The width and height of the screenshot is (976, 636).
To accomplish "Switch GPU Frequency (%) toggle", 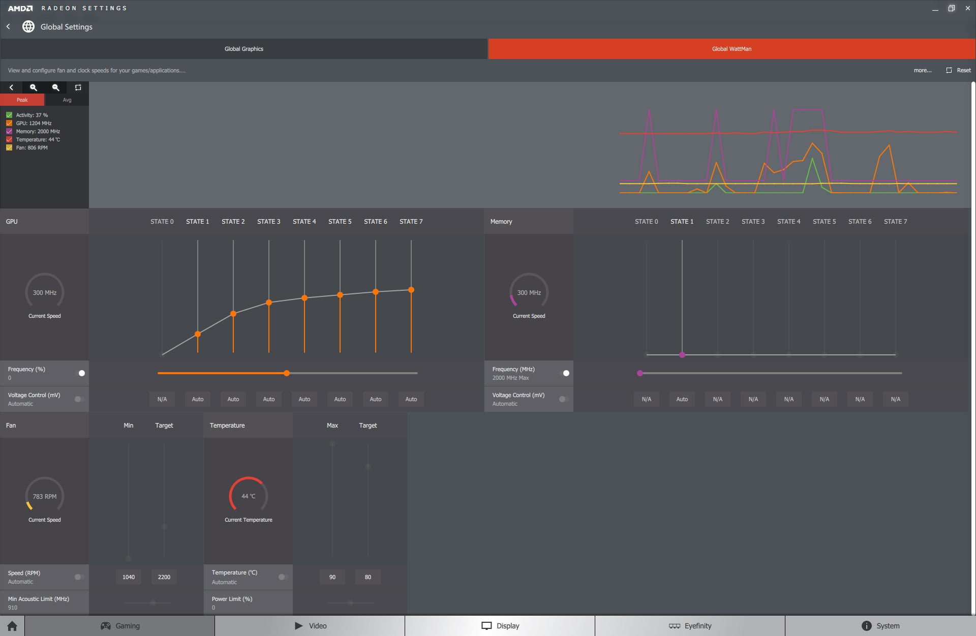I will coord(79,373).
